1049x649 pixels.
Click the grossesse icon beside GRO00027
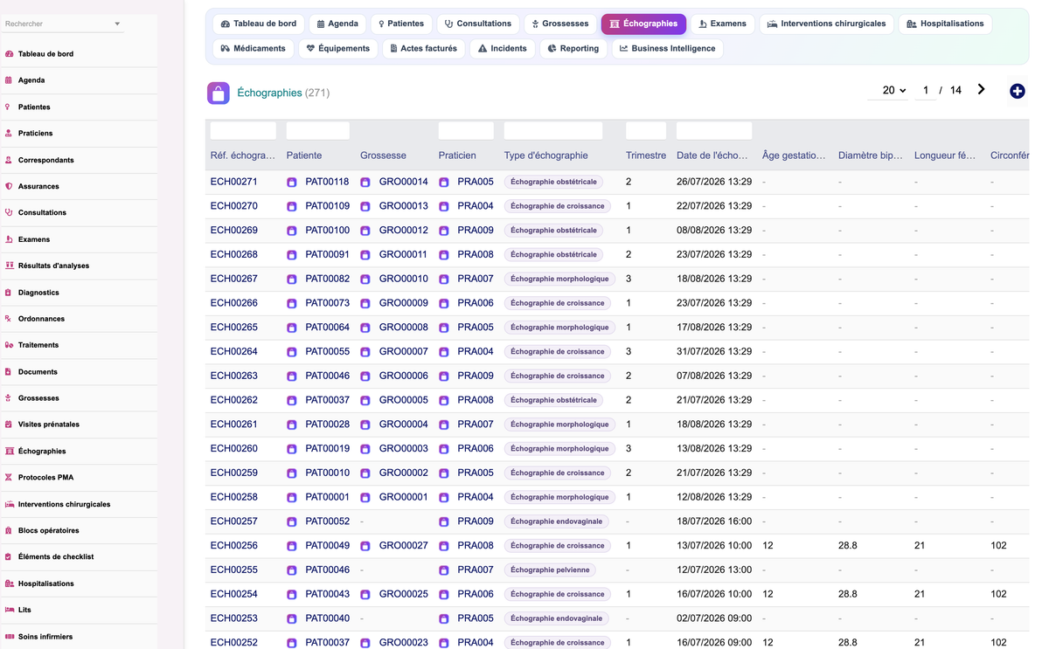point(365,546)
